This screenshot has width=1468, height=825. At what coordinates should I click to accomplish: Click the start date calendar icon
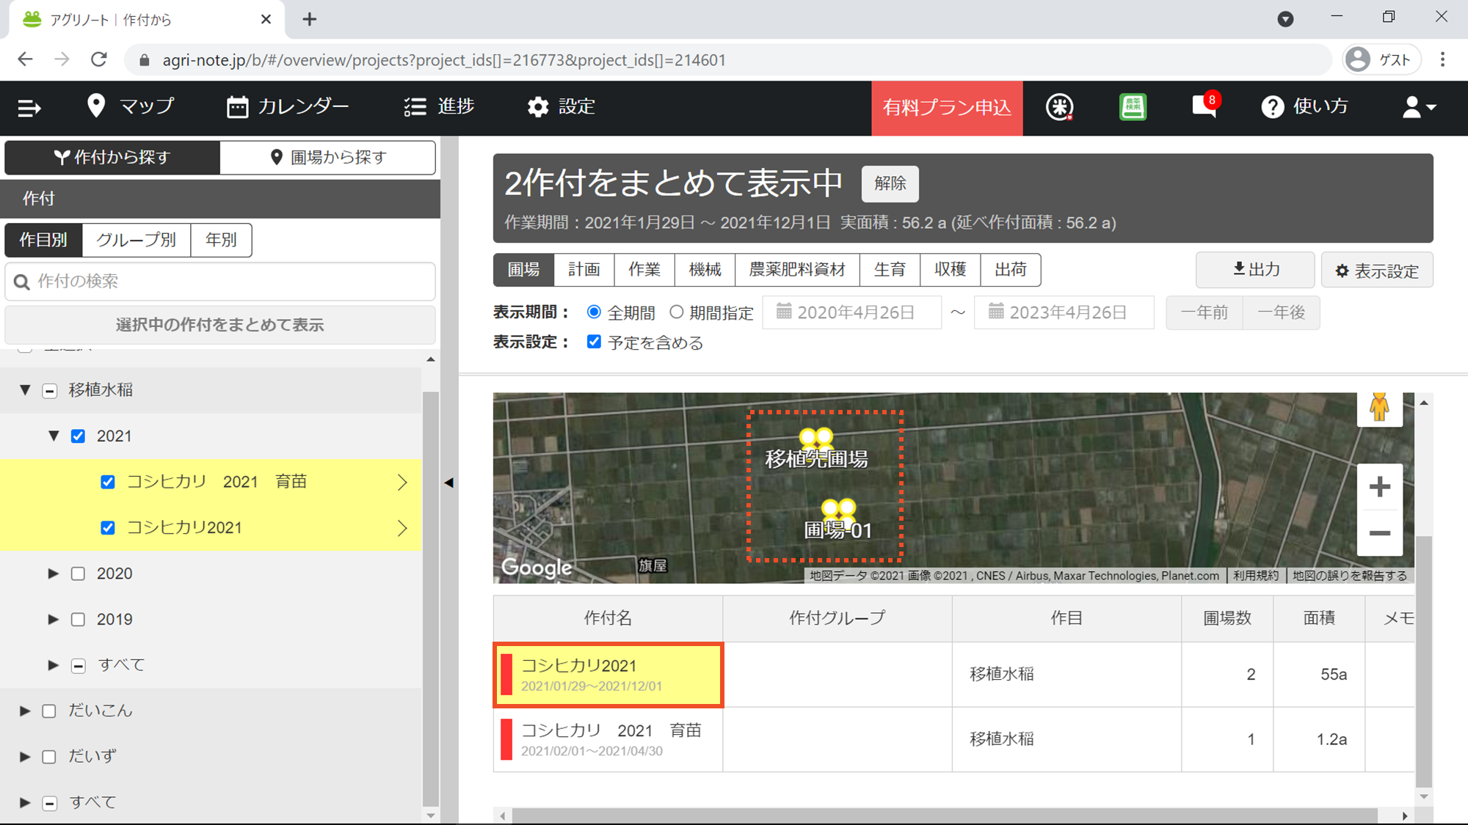point(784,312)
